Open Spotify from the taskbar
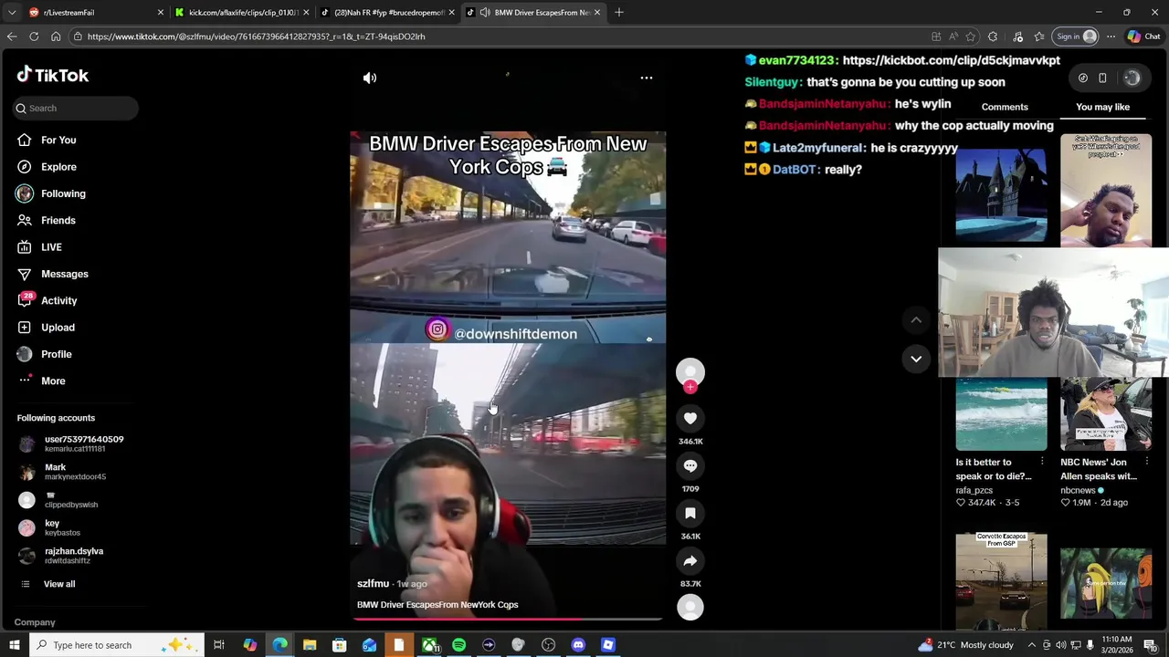The height and width of the screenshot is (657, 1169). tap(458, 645)
